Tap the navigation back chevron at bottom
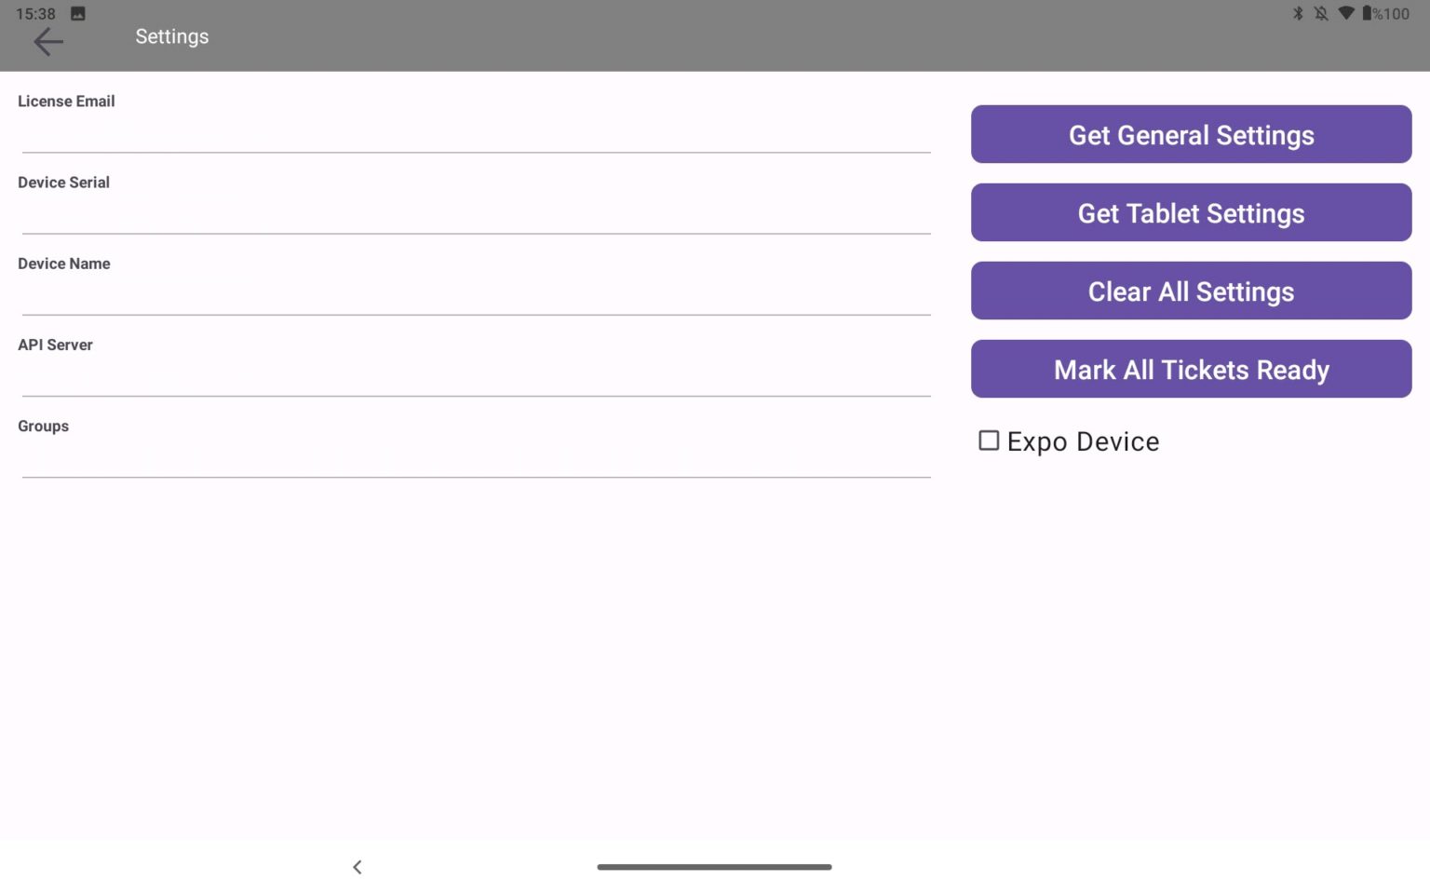This screenshot has height=894, width=1430. [x=357, y=867]
